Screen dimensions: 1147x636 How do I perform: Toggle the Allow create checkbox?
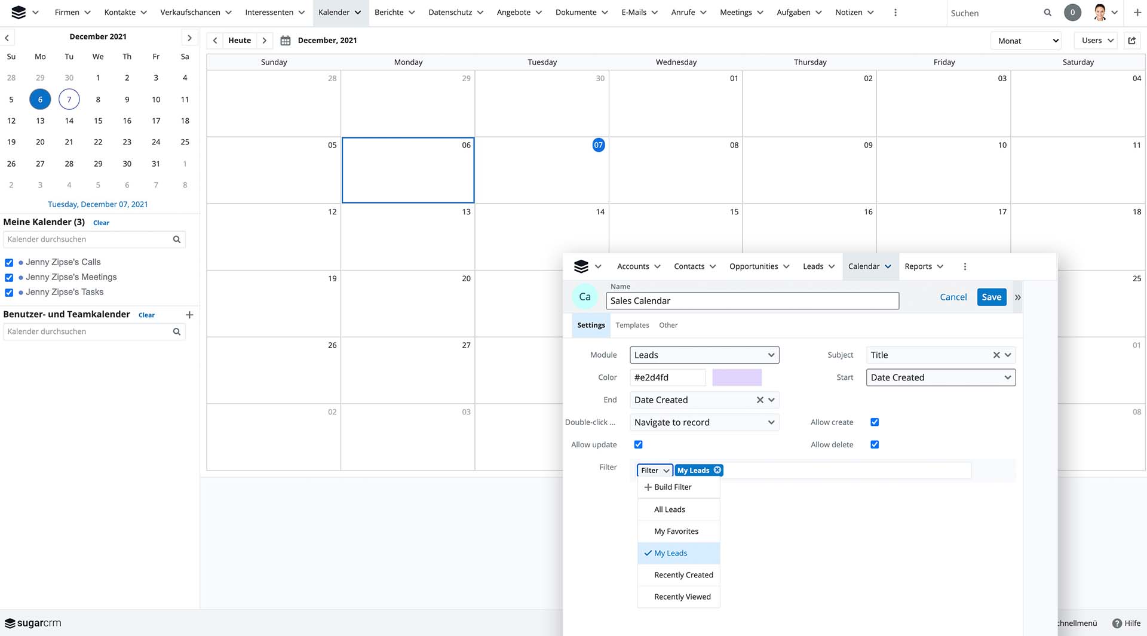pos(875,422)
